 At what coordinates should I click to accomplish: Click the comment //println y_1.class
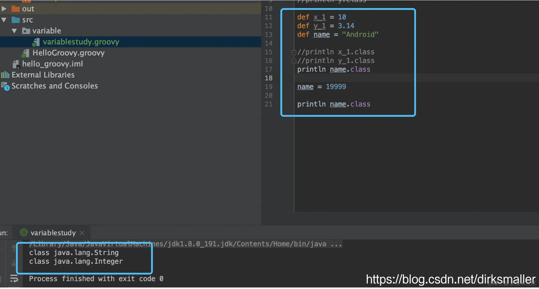click(x=336, y=61)
